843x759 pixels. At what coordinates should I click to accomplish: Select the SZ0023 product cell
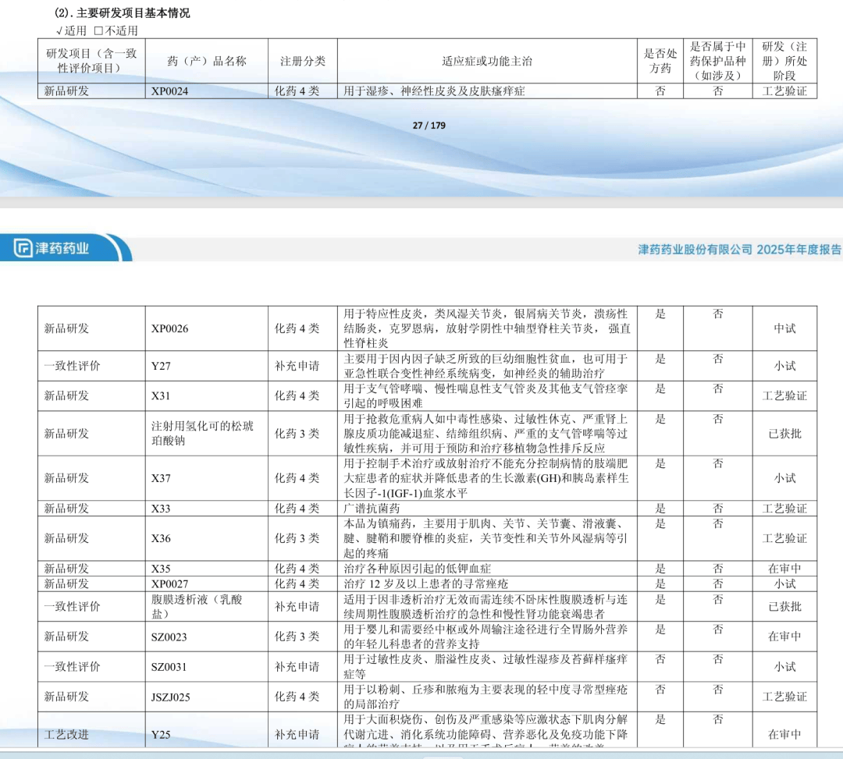[206, 637]
